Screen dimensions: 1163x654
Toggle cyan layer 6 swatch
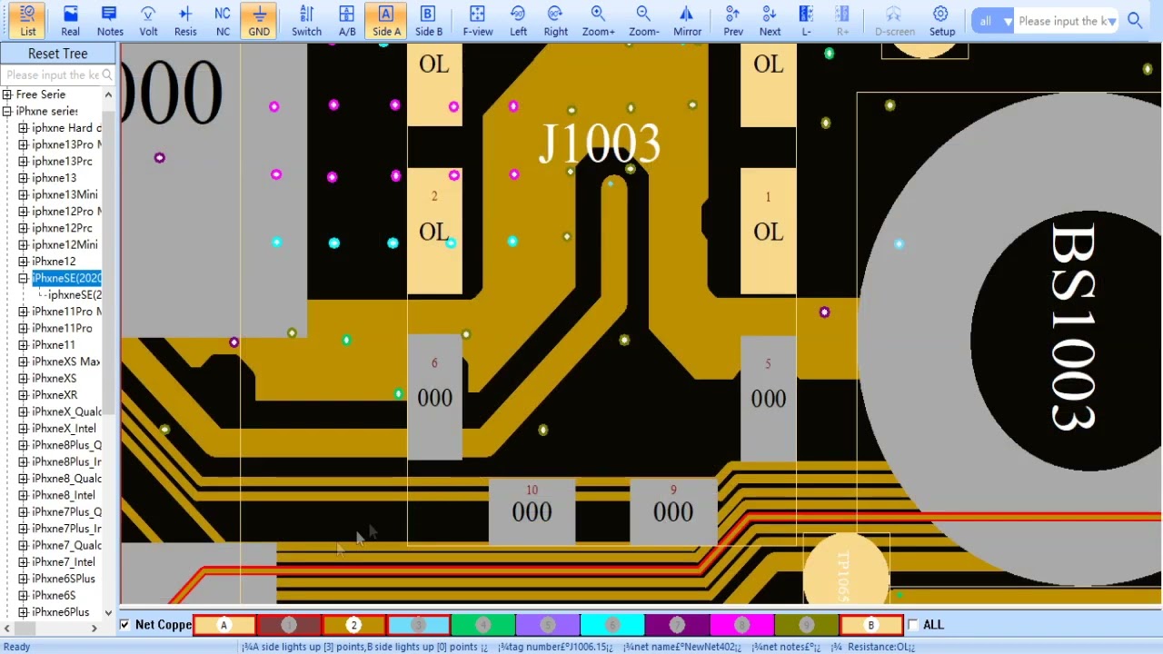tap(612, 625)
